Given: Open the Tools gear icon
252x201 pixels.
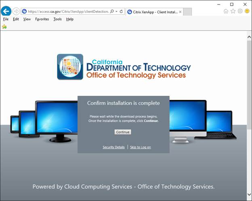Looking at the screenshot, I should point(240,11).
